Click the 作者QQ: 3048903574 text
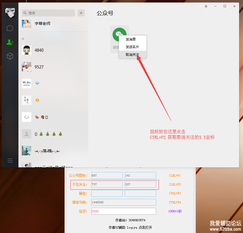Image resolution: width=243 pixels, height=233 pixels. [x=130, y=220]
